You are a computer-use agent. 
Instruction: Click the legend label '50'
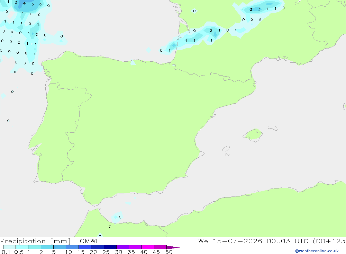(x=169, y=252)
